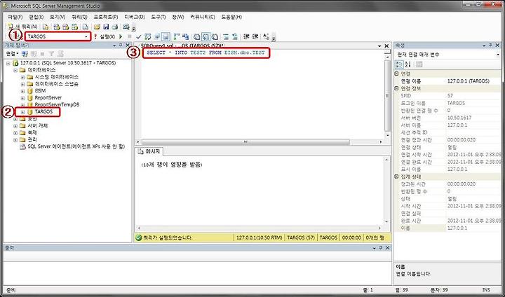Open the 연결 dropdown in Object Explorer
The height and width of the screenshot is (297, 505).
coord(13,53)
